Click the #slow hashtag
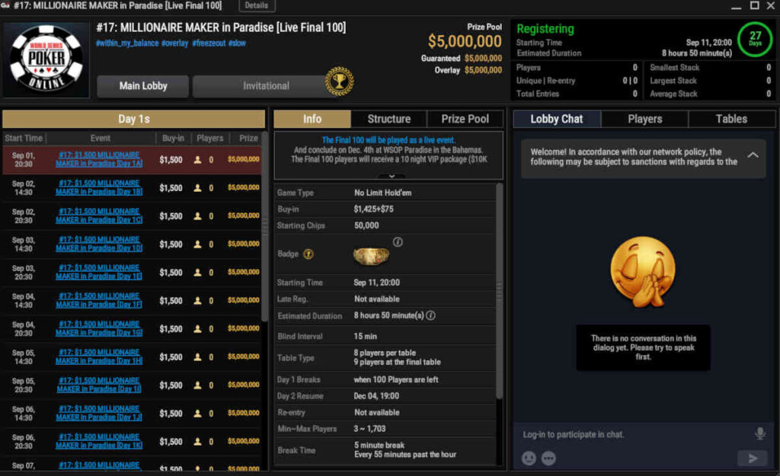Screen dimensions: 780x476 click(238, 43)
